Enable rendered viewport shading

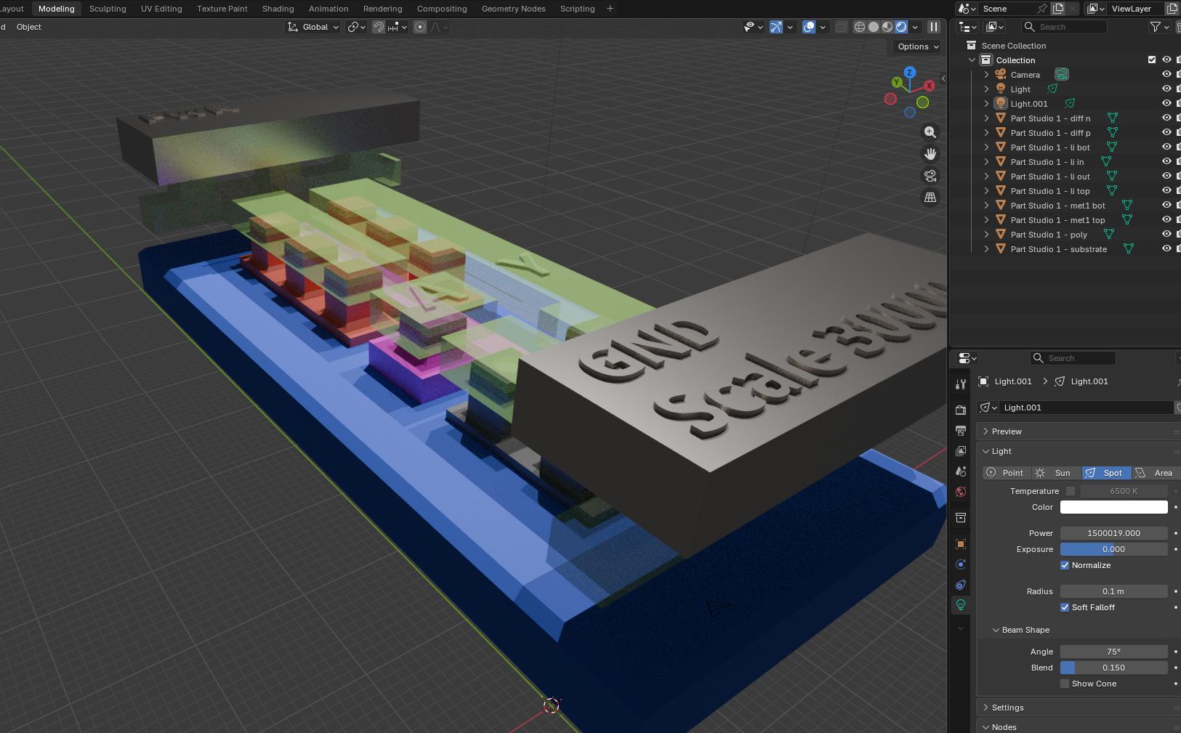[x=901, y=27]
